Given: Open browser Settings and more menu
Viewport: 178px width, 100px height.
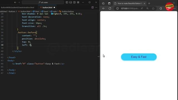Looking at the screenshot, I should tap(175, 8).
